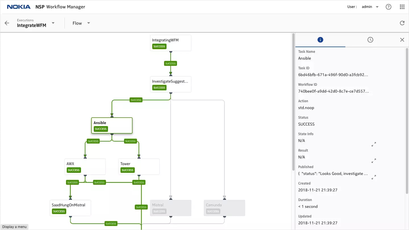Switch to the clock history tab
409x230 pixels.
coord(370,40)
